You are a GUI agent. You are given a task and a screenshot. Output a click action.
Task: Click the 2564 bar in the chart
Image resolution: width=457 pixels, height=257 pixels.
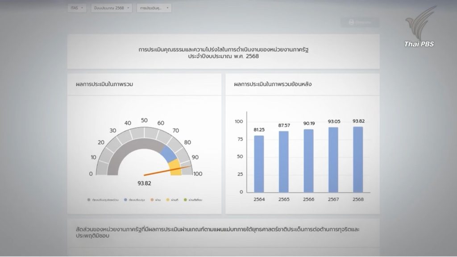tap(259, 164)
